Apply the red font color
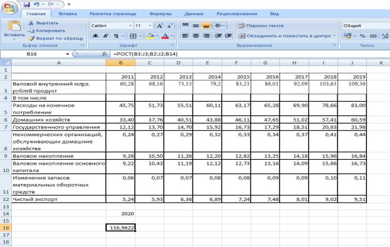The image size is (390, 247). point(165,36)
